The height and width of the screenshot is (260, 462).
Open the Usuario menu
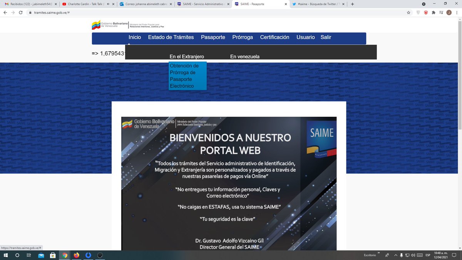[306, 37]
